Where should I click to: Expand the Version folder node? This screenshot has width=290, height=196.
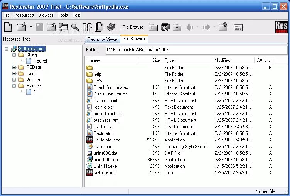[14, 80]
